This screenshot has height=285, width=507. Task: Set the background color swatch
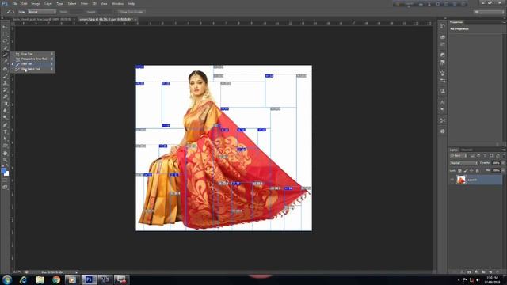pyautogui.click(x=6, y=173)
